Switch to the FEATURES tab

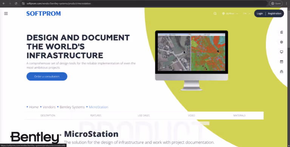(x=96, y=115)
